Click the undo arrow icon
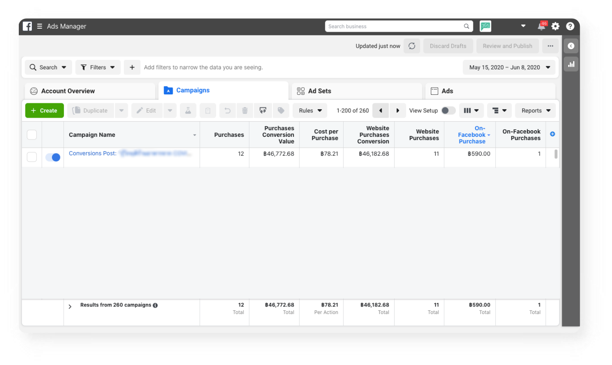The width and height of the screenshot is (612, 365). point(227,110)
